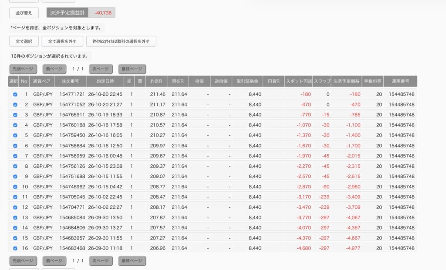This screenshot has width=446, height=270.
Task: Click order number 154685084
Action: pos(72,217)
